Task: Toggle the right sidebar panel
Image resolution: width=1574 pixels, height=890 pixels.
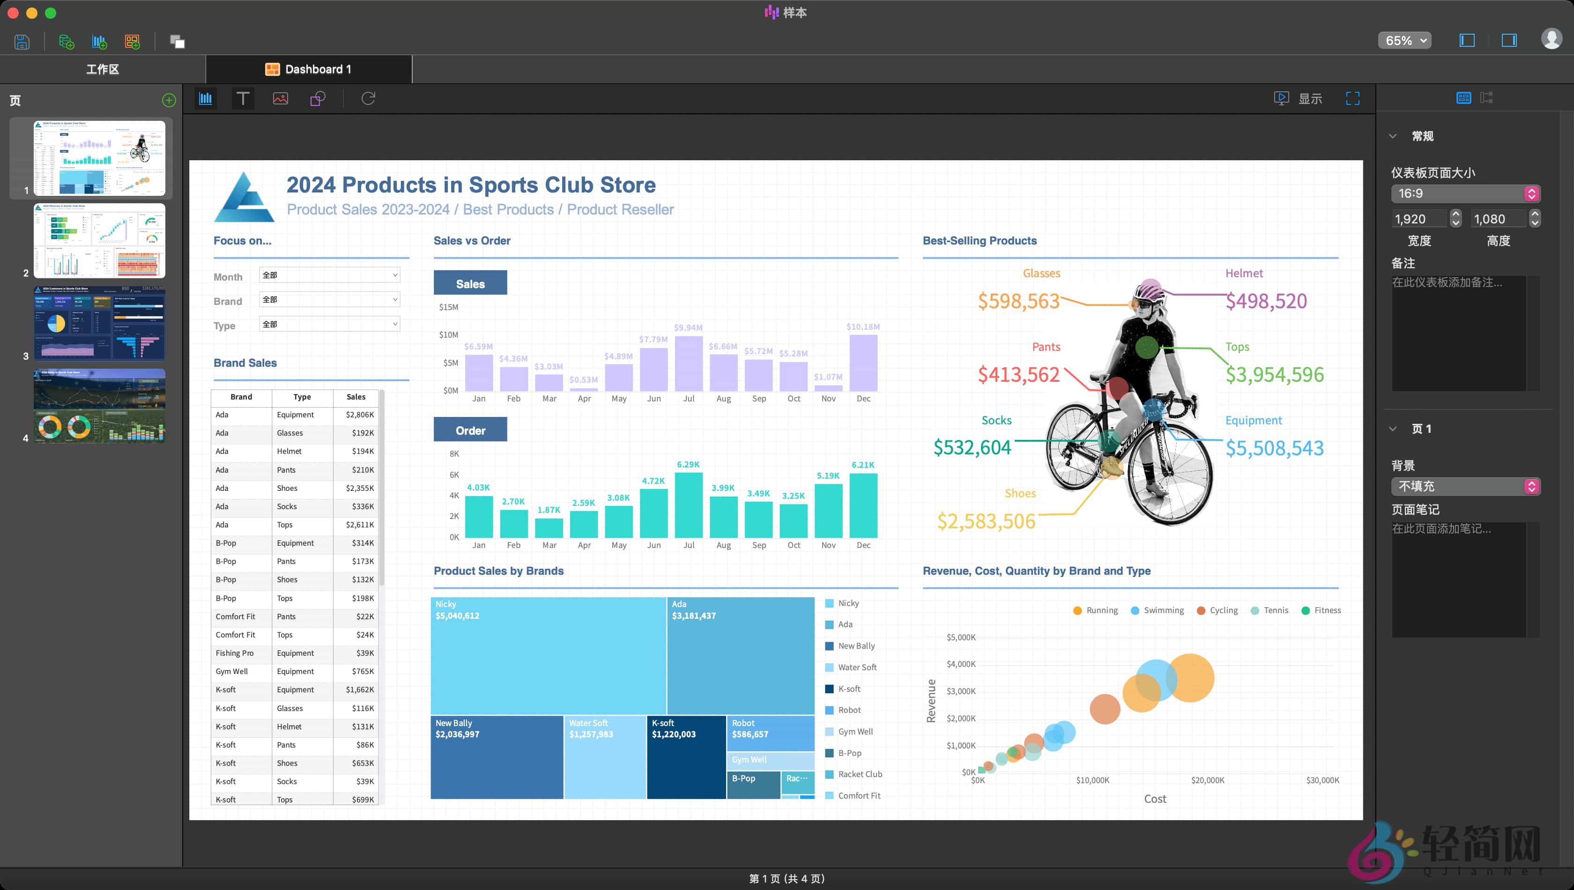Action: pos(1509,40)
